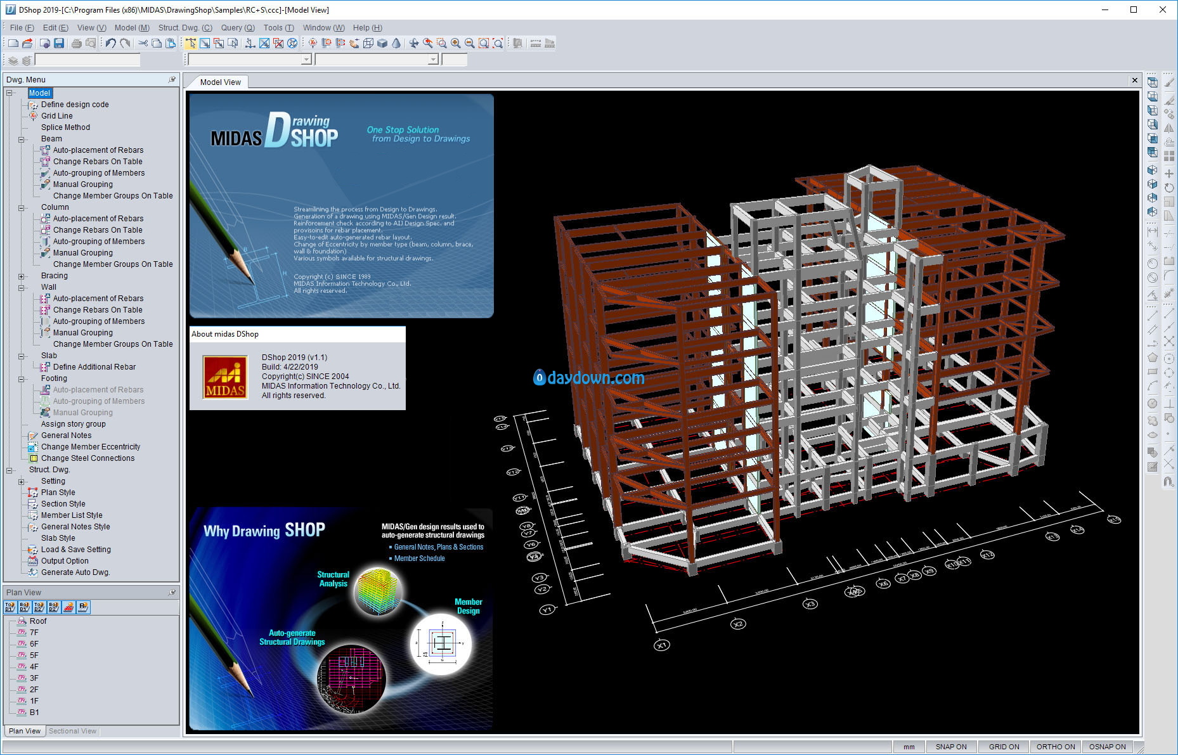Screen dimensions: 1178x755
Task: Collapse the Beam tree node
Action: pos(21,139)
